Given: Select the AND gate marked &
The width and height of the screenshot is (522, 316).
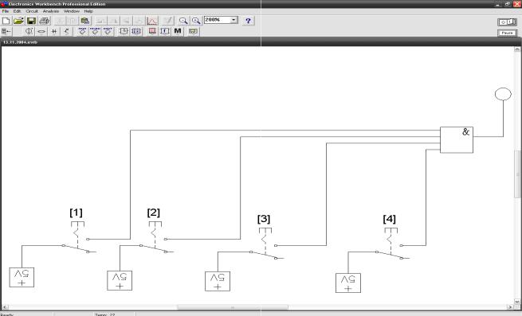Looking at the screenshot, I should tap(457, 140).
